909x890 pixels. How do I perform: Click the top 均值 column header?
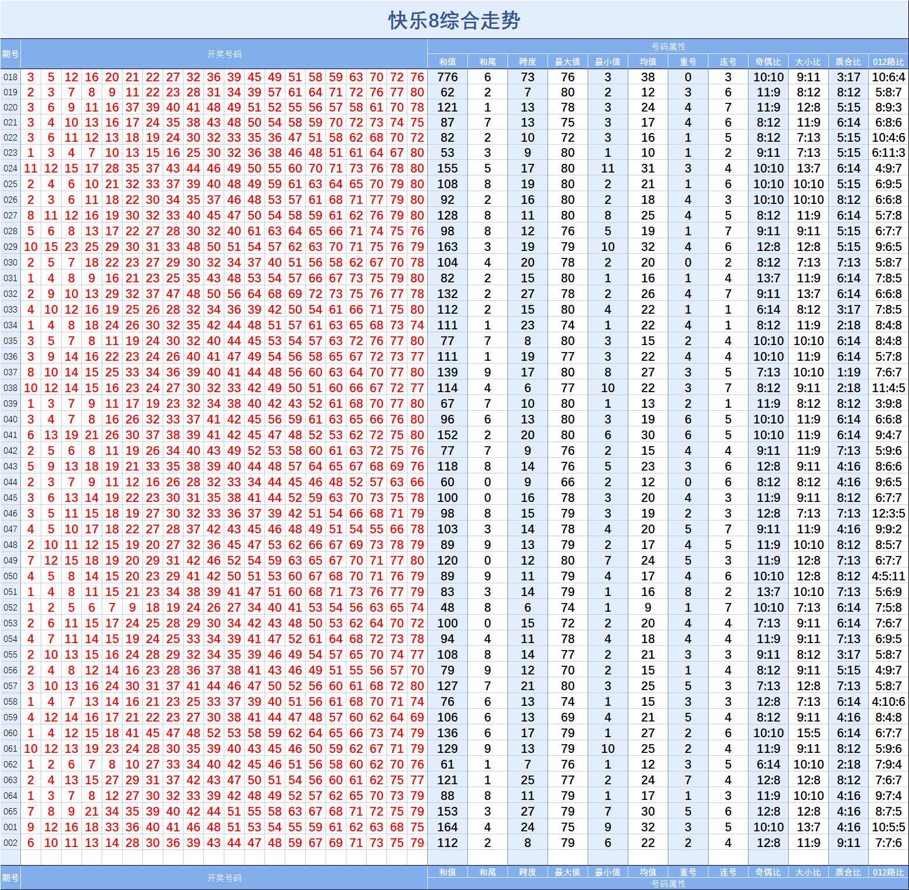648,62
